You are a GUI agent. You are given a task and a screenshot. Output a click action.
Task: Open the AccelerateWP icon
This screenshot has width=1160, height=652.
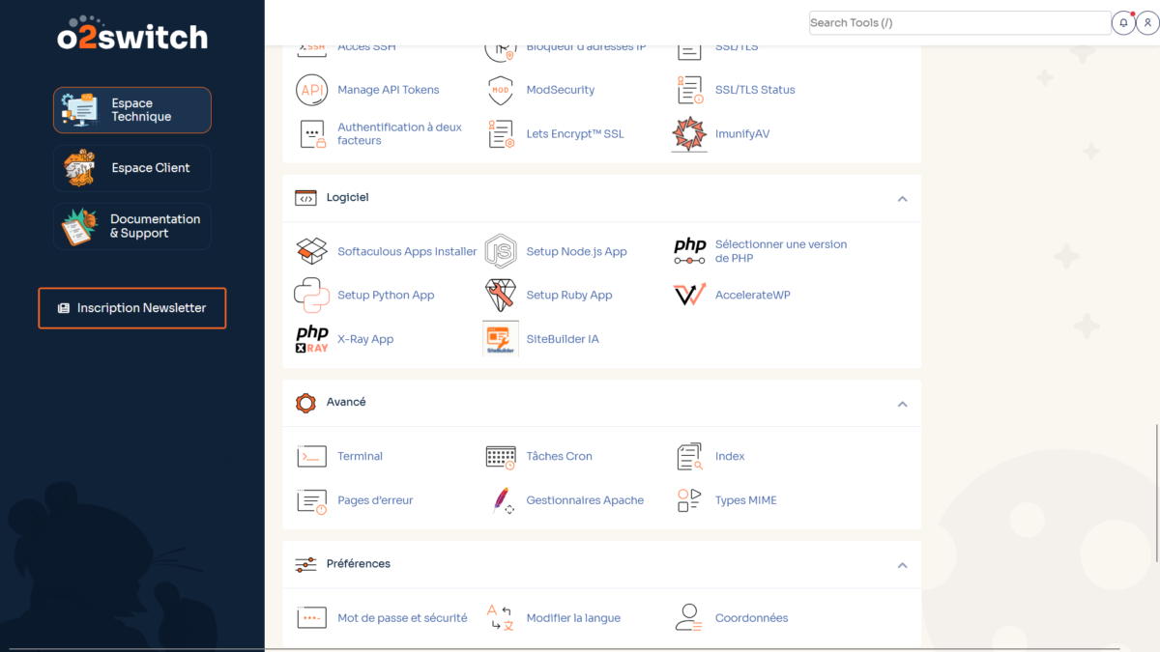tap(689, 296)
